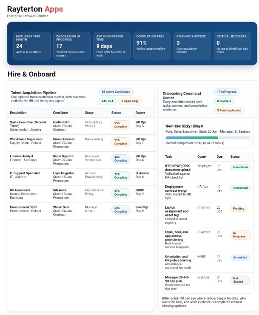Click the Manager Setup stage

pos(91,209)
